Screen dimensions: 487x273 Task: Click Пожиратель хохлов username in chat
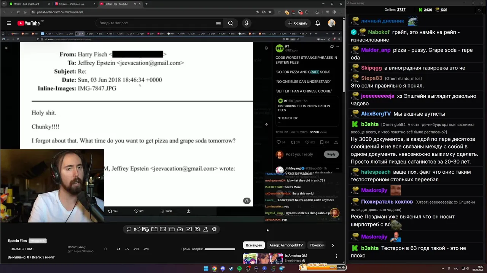[387, 202]
